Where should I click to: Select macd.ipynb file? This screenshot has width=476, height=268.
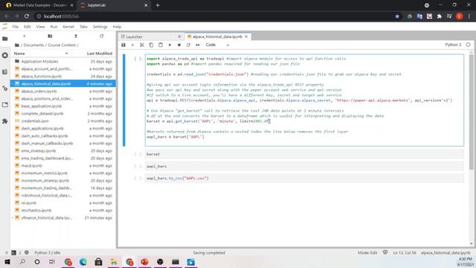pyautogui.click(x=63, y=165)
